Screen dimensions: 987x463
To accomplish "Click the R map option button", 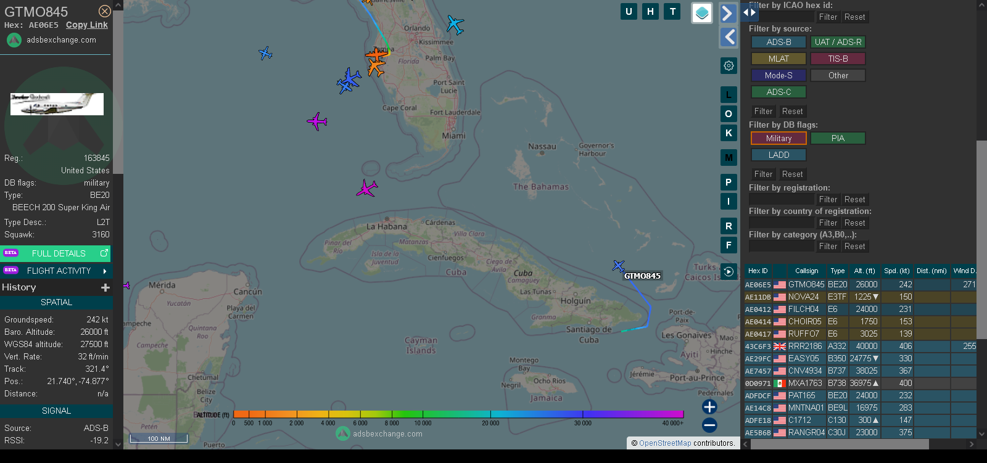I will [729, 226].
